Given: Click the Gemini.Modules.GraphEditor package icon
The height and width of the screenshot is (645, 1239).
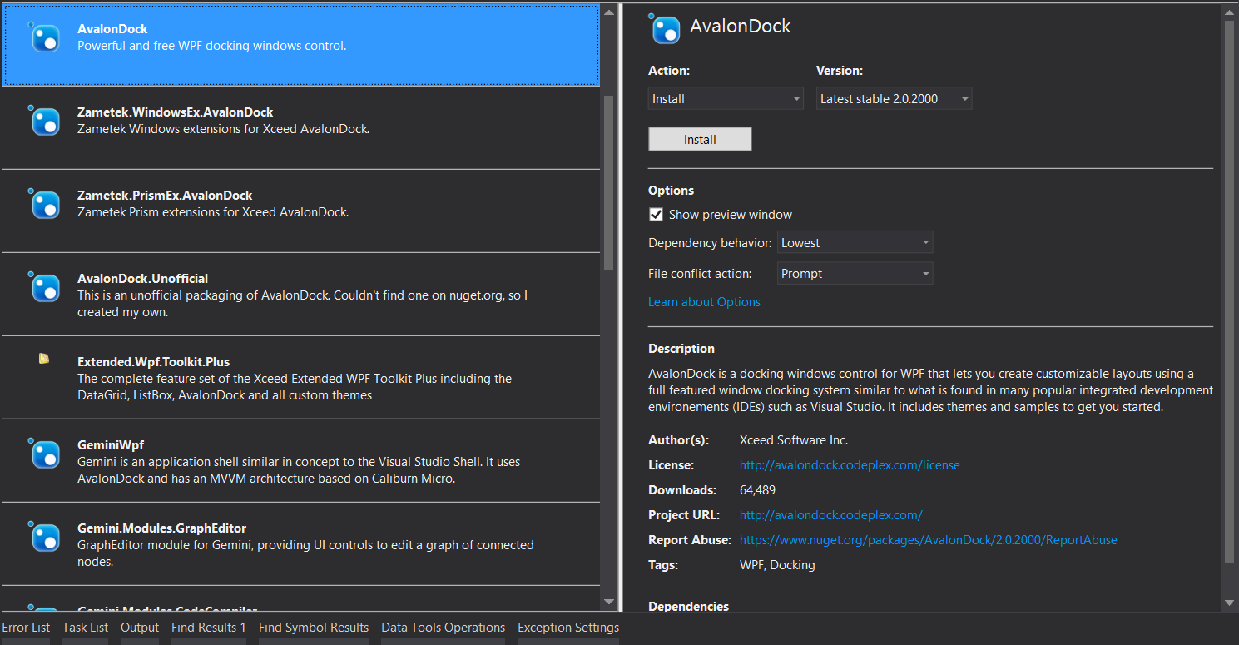Looking at the screenshot, I should click(x=45, y=537).
